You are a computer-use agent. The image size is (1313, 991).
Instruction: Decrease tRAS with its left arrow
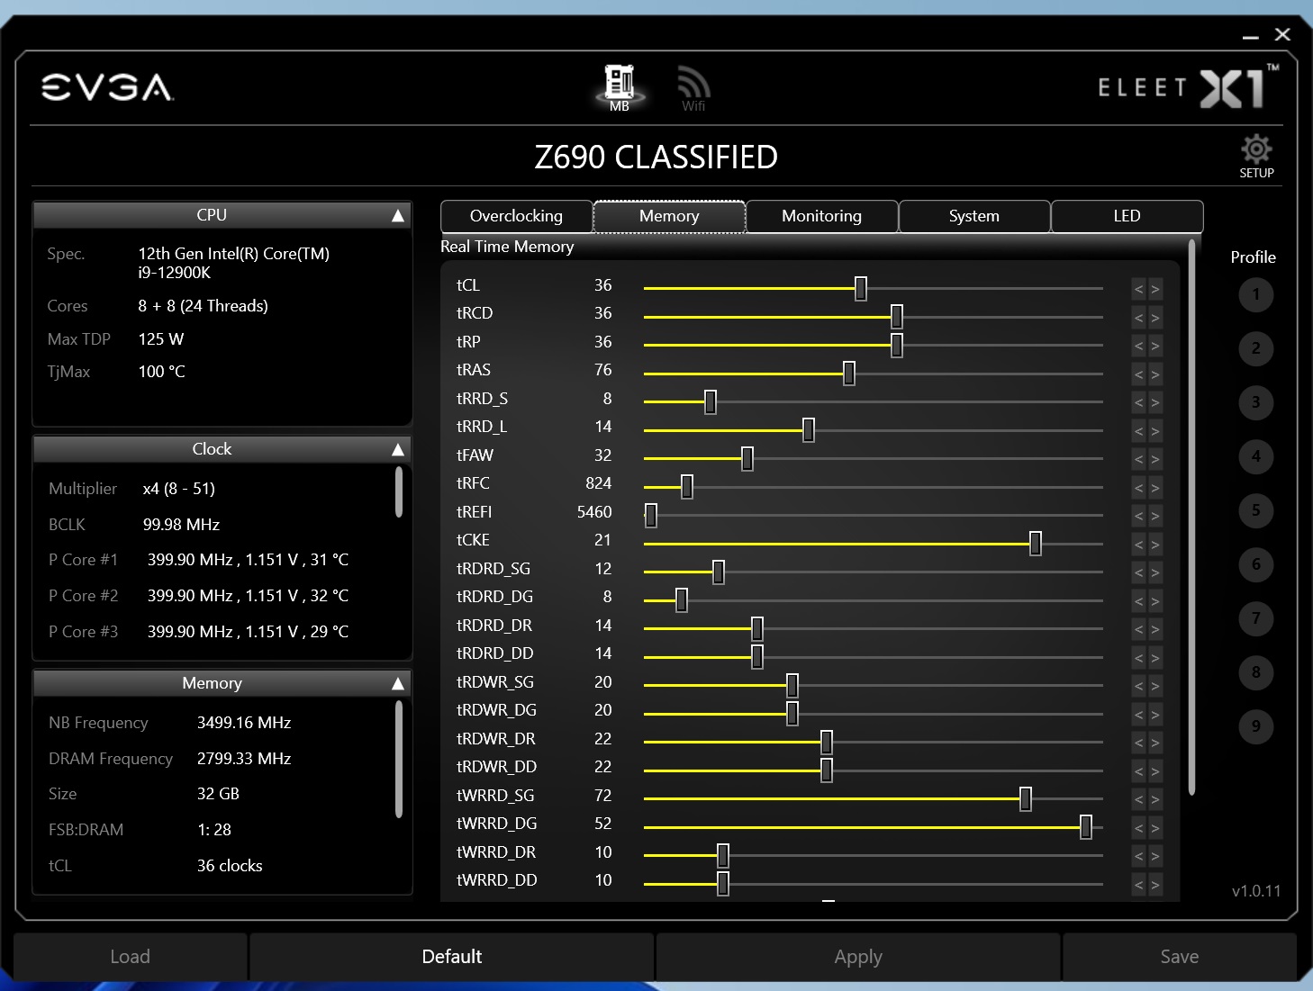click(x=1139, y=374)
